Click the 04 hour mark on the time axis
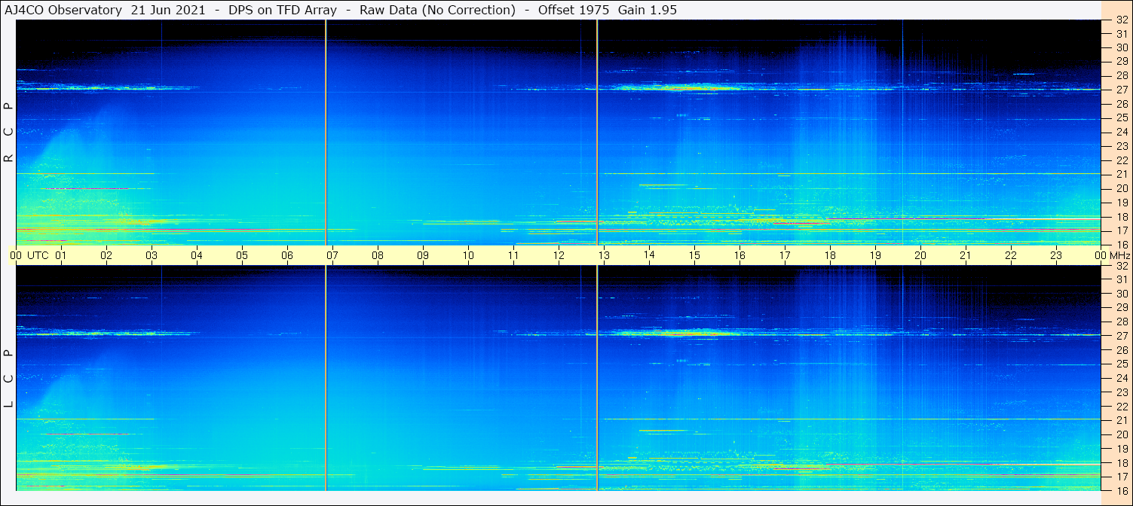The height and width of the screenshot is (506, 1133). point(197,255)
